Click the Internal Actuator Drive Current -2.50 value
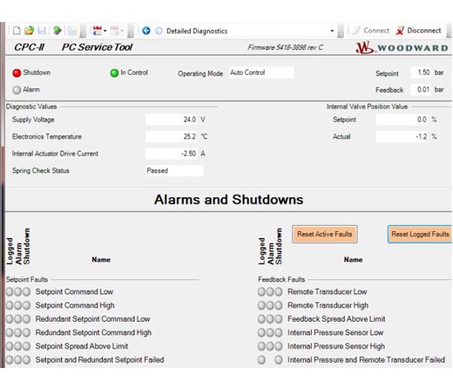 coord(171,154)
